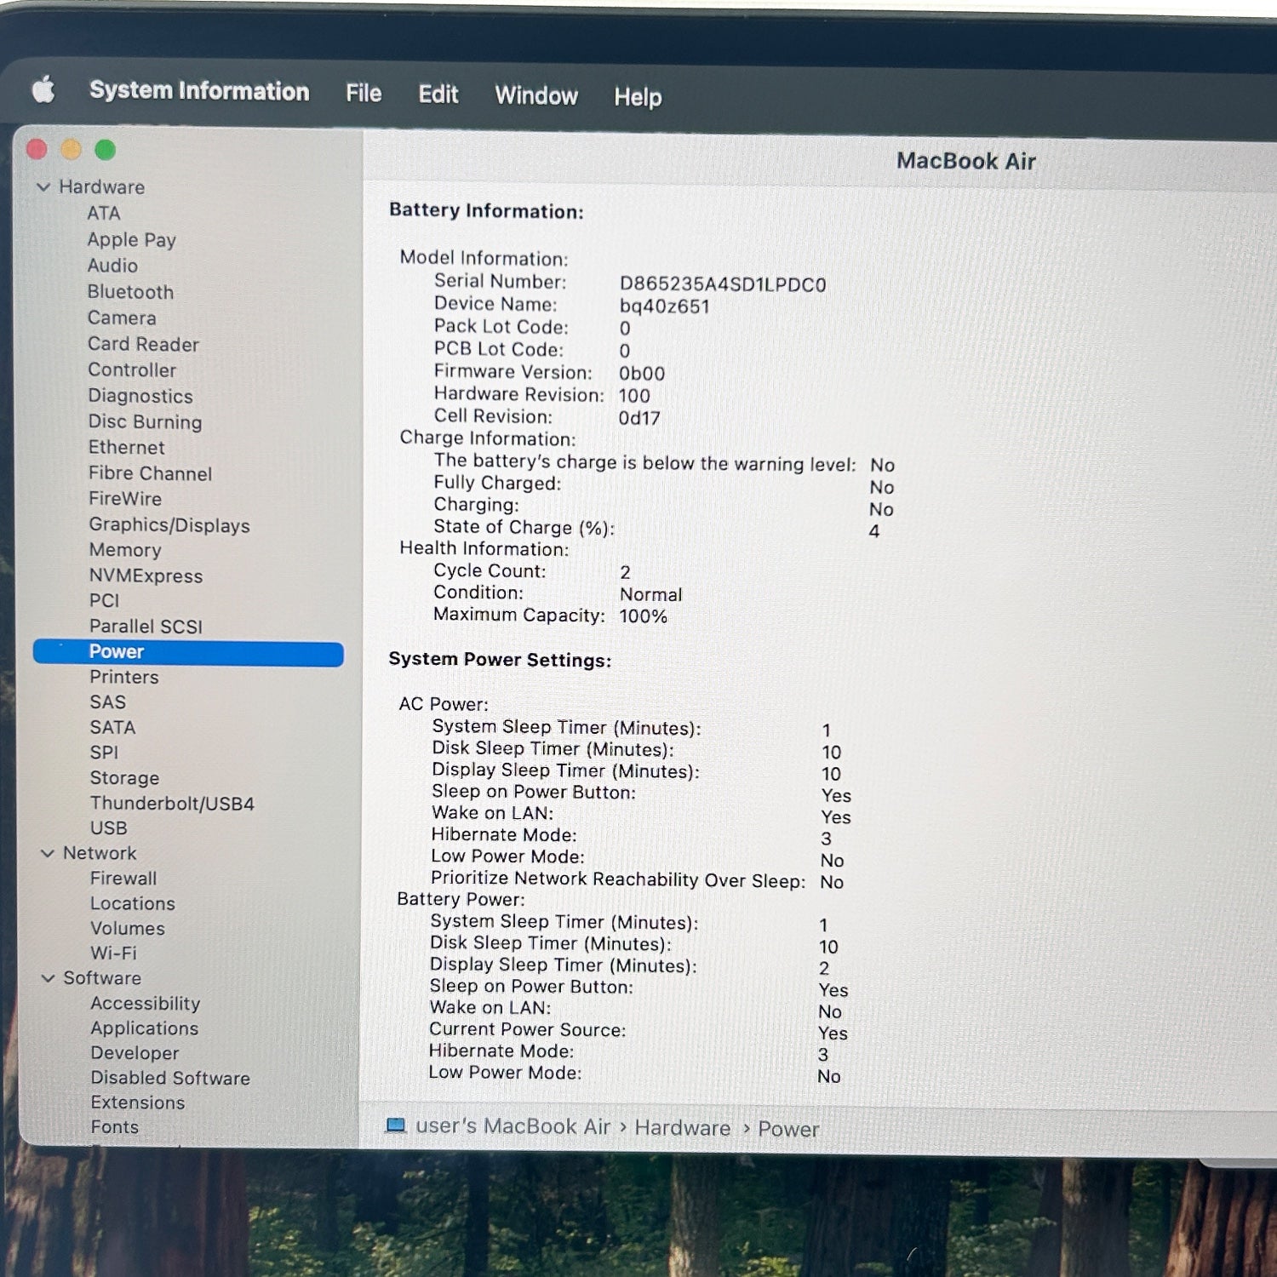The height and width of the screenshot is (1277, 1277).
Task: Collapse the Network section chevron
Action: tap(48, 853)
